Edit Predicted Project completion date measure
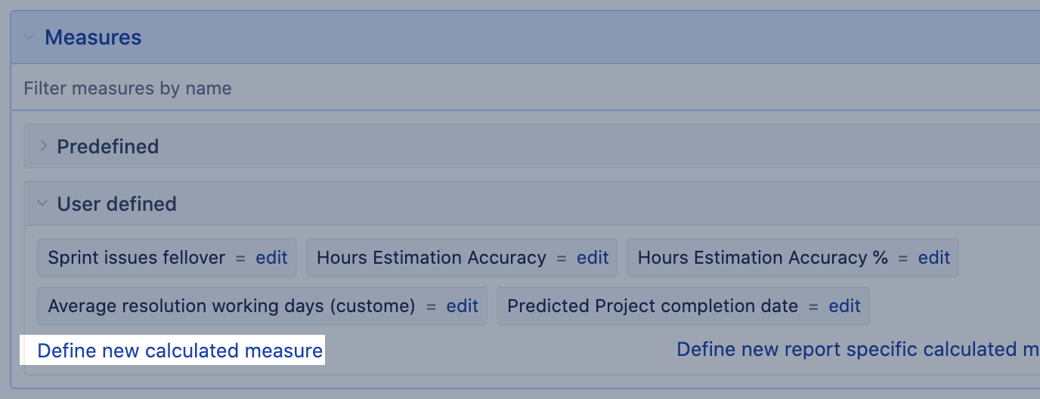Viewport: 1040px width, 399px height. [845, 306]
